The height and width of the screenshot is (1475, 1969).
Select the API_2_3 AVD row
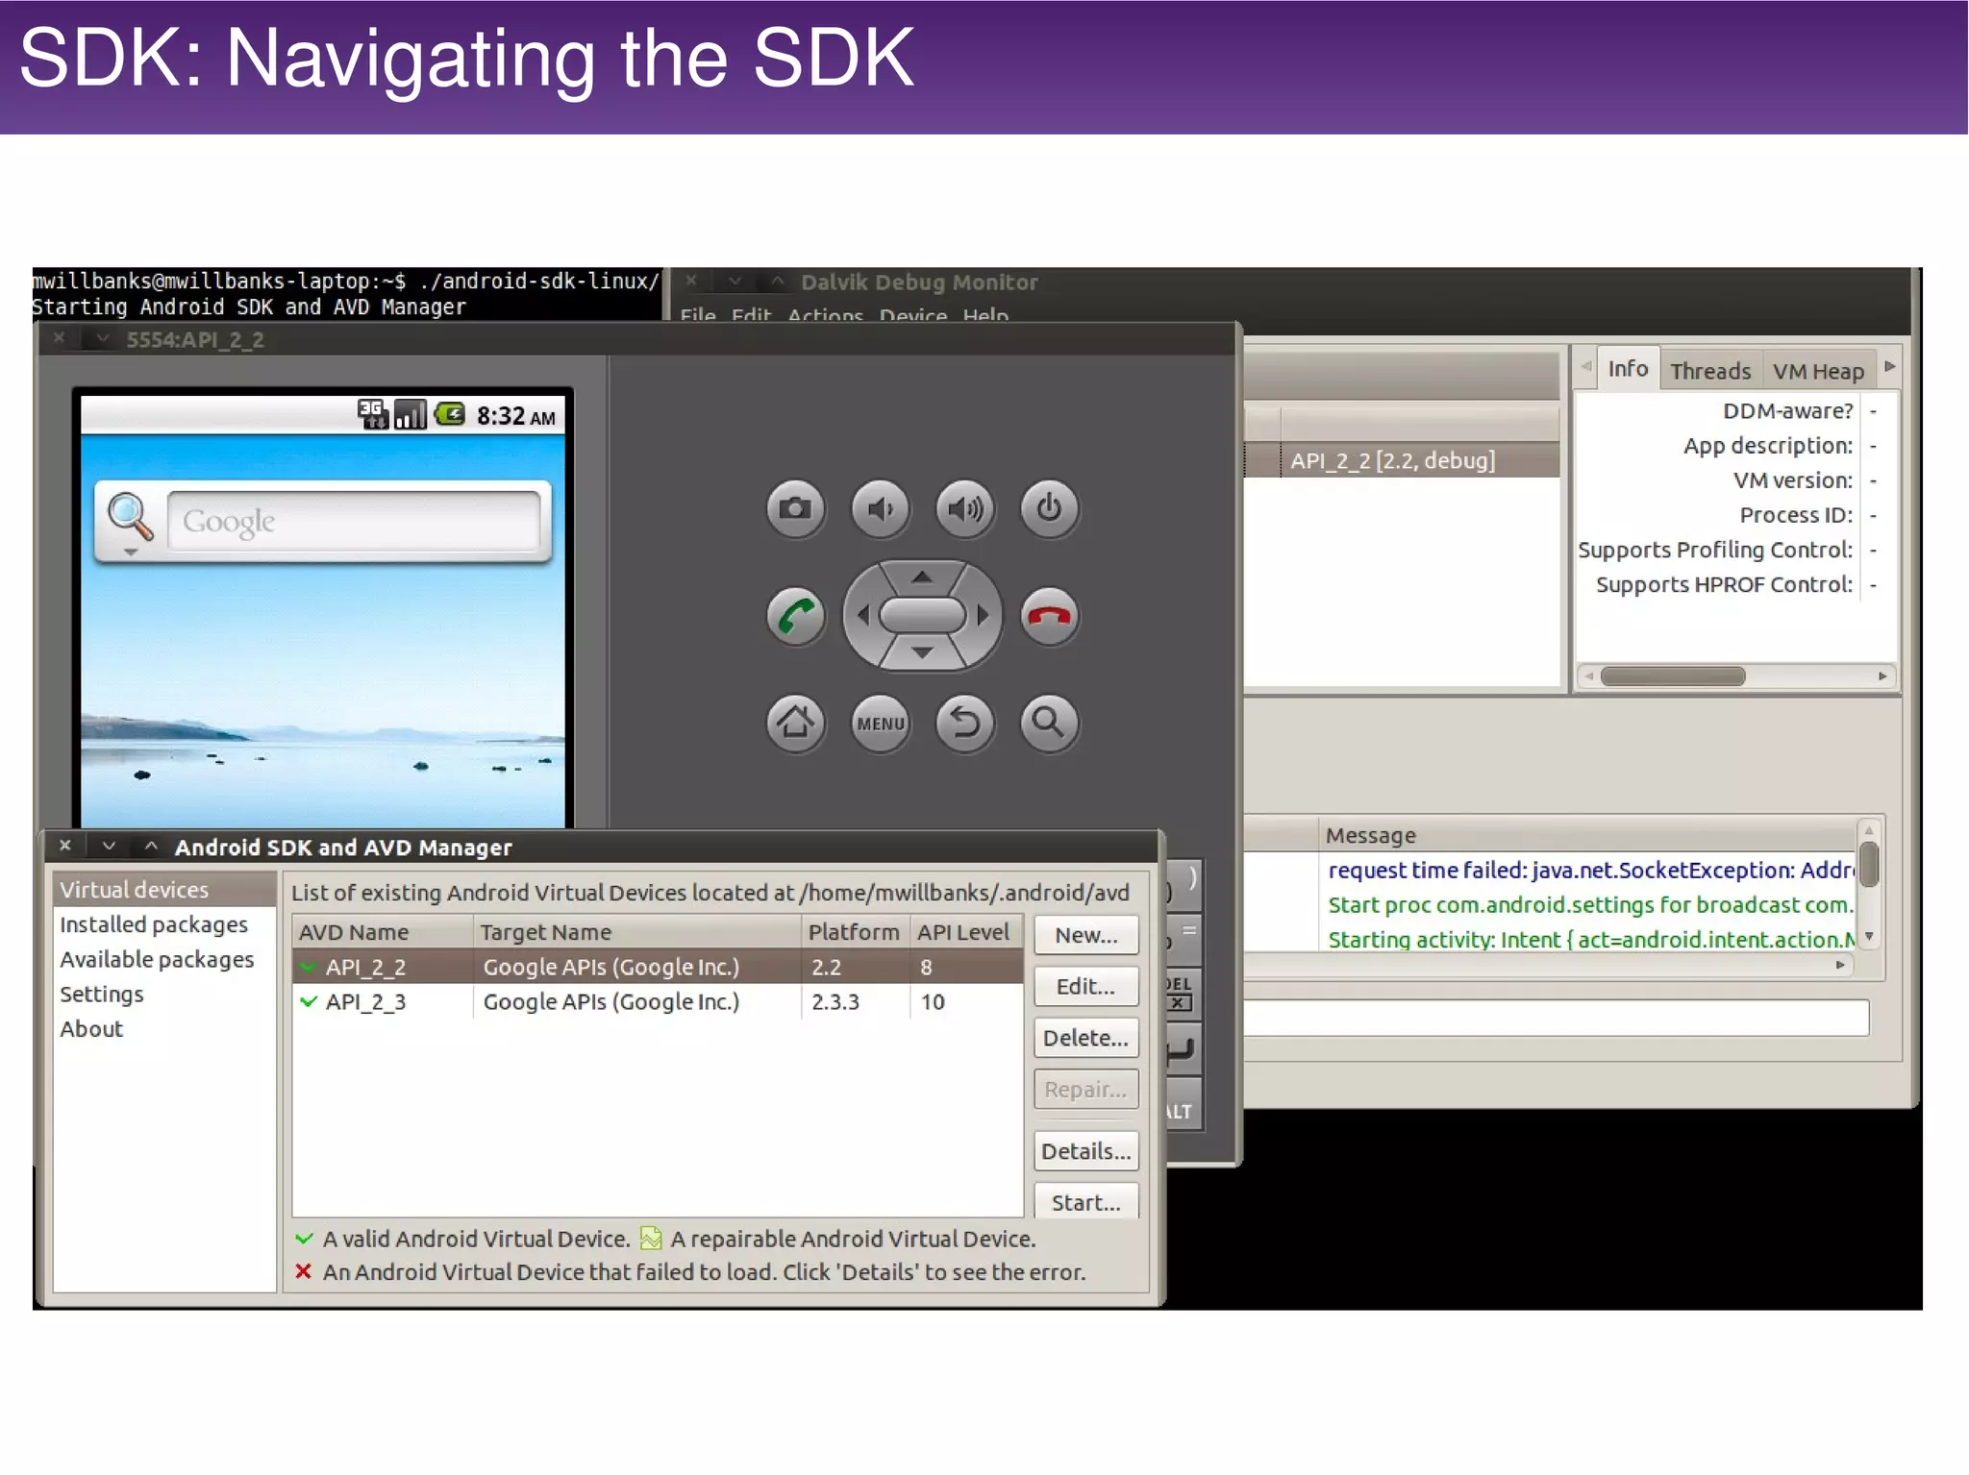click(x=658, y=1001)
